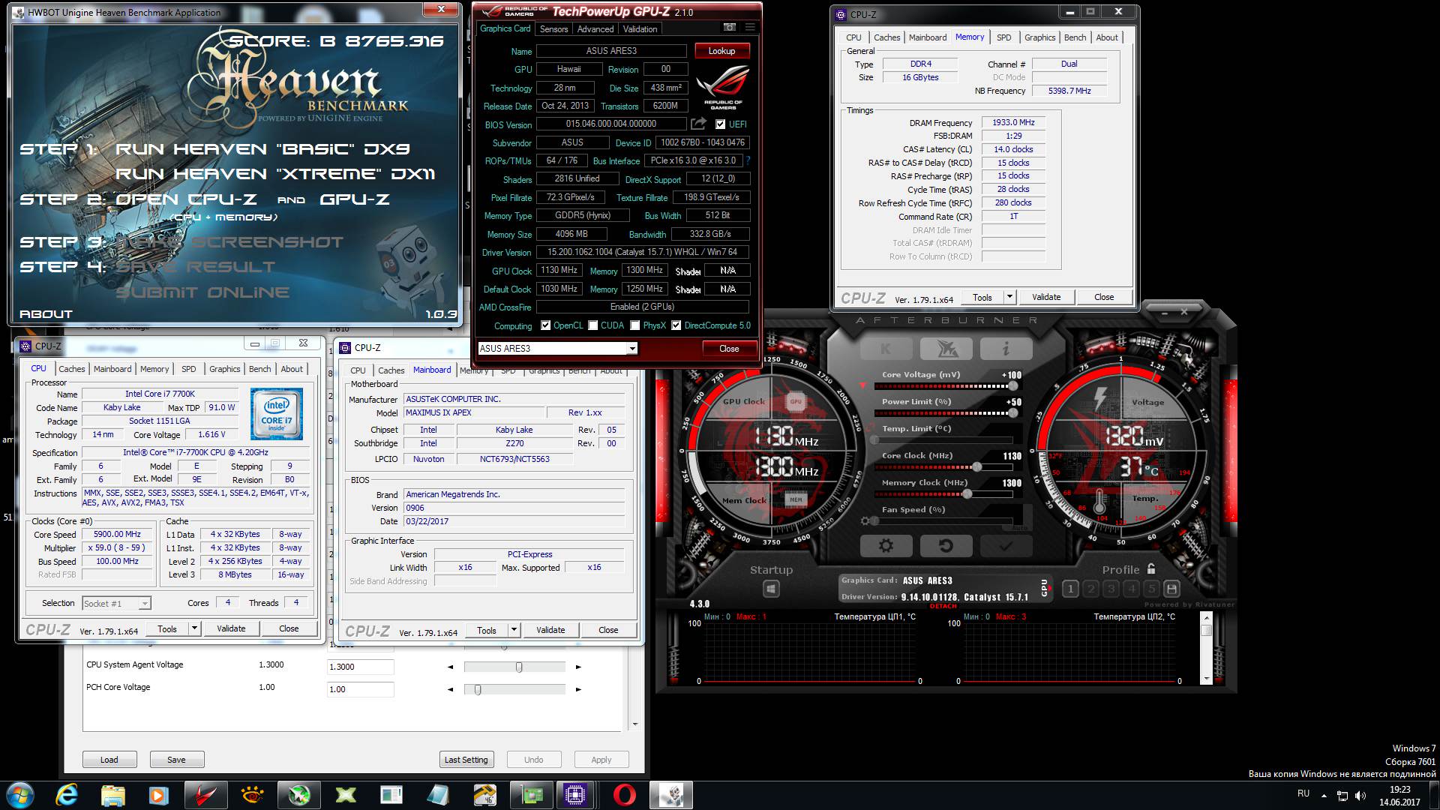Click the Load button at bottom
The width and height of the screenshot is (1440, 810).
pos(109,760)
